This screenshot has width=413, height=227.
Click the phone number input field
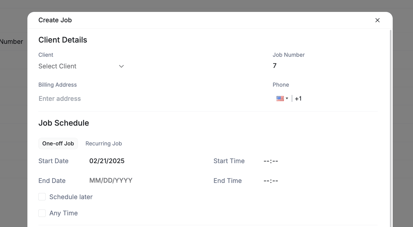click(335, 99)
